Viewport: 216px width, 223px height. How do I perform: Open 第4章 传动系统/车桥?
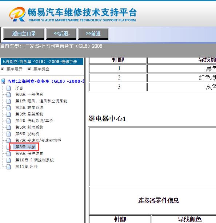click(34, 121)
